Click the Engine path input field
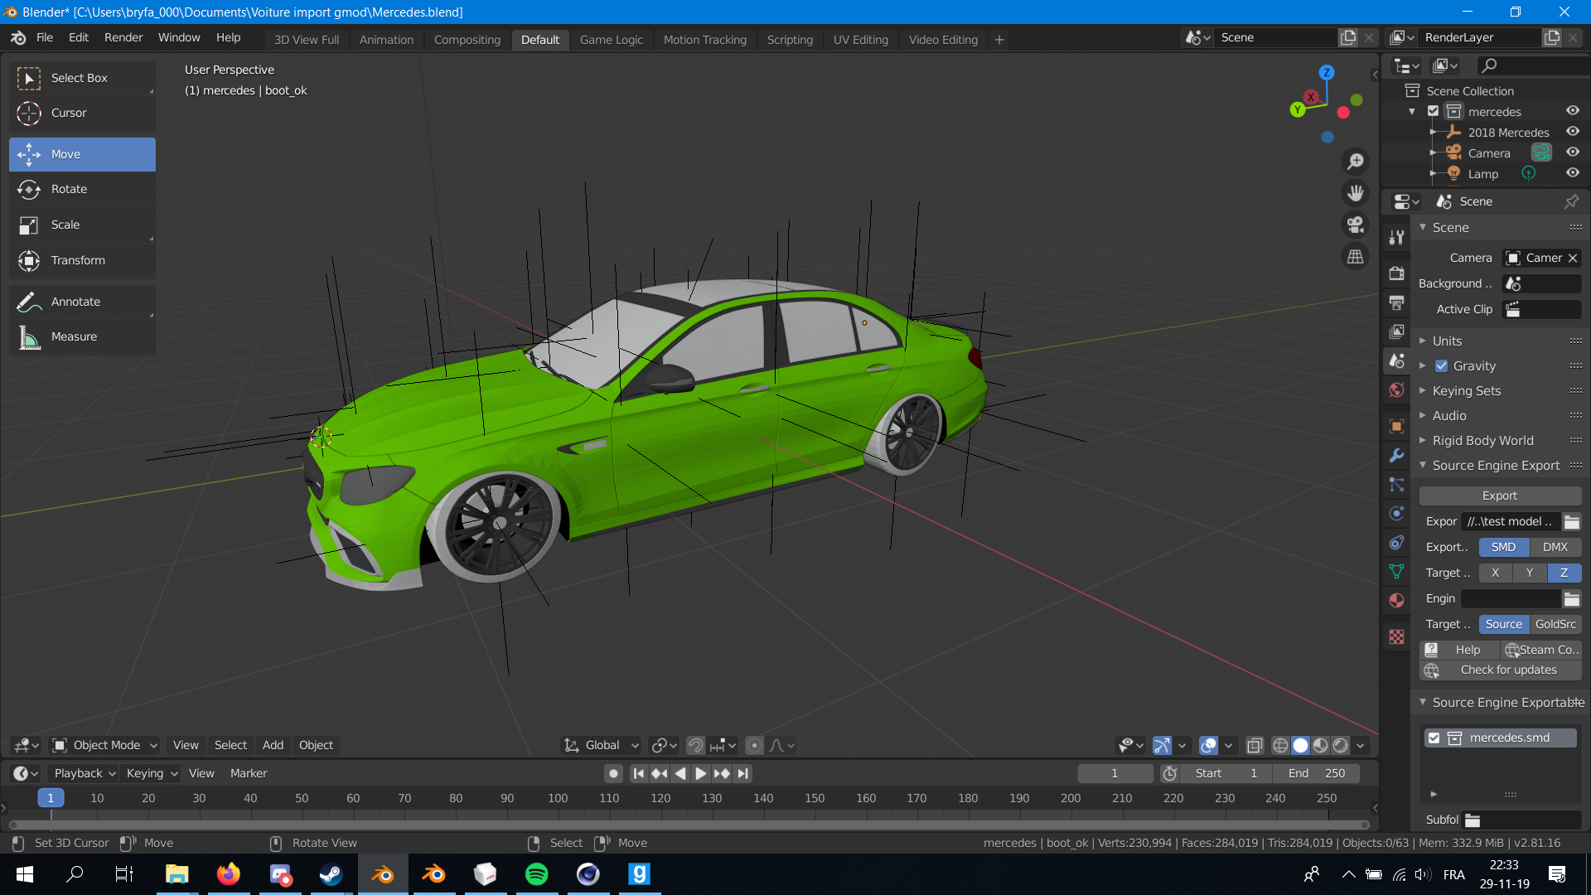This screenshot has height=895, width=1591. point(1511,598)
